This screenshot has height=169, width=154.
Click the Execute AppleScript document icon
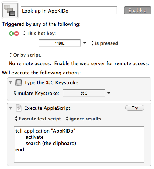pyautogui.click(x=19, y=108)
